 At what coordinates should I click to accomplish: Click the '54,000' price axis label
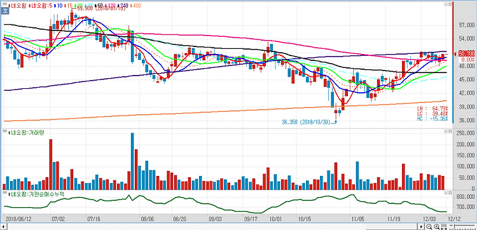tap(466, 39)
